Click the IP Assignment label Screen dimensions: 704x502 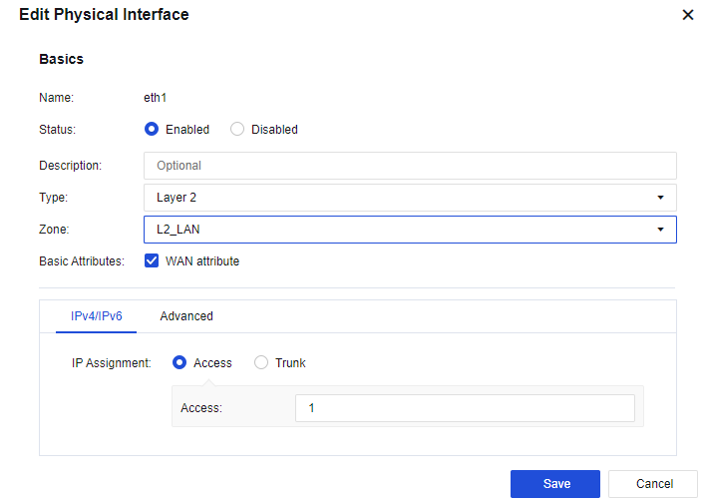[110, 363]
